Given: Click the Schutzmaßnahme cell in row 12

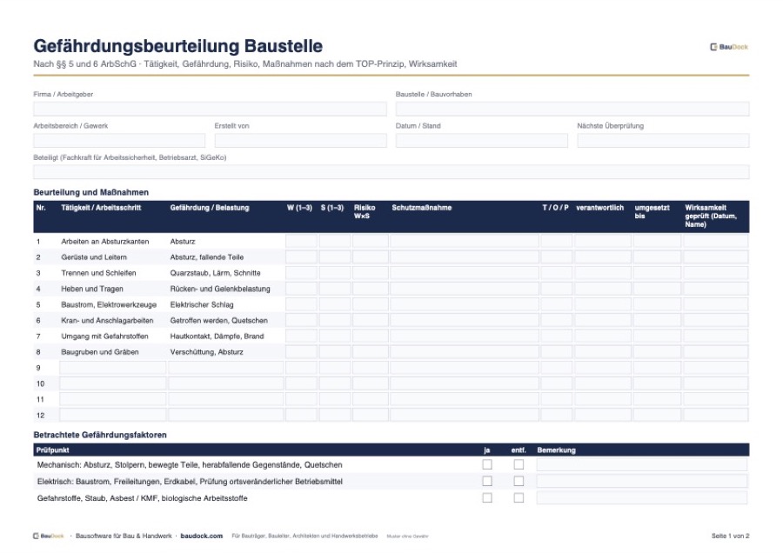Looking at the screenshot, I should (x=464, y=416).
